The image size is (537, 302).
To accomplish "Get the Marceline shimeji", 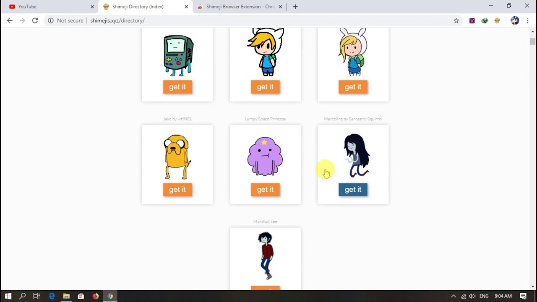I will click(353, 190).
